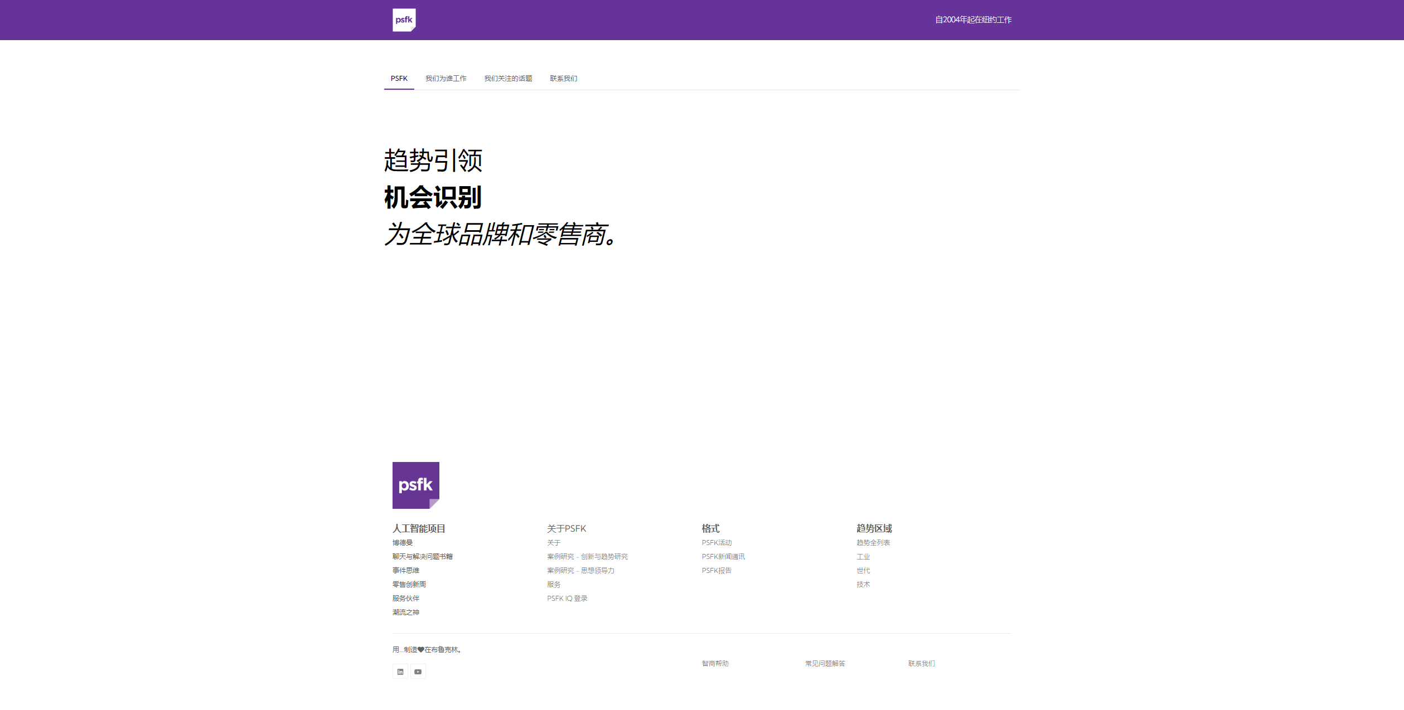Click 聊天与解决问题书籍 footer link

[x=422, y=556]
